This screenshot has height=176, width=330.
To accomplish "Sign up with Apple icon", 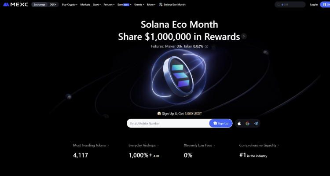I will tap(239, 123).
